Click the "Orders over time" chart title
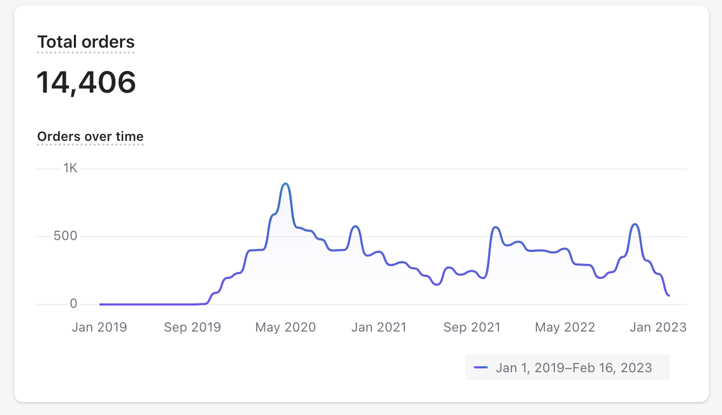The height and width of the screenshot is (415, 722). pyautogui.click(x=90, y=137)
